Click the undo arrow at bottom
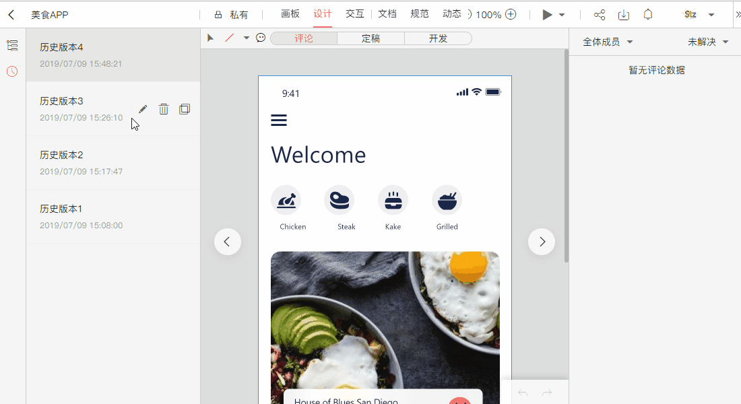 523,393
